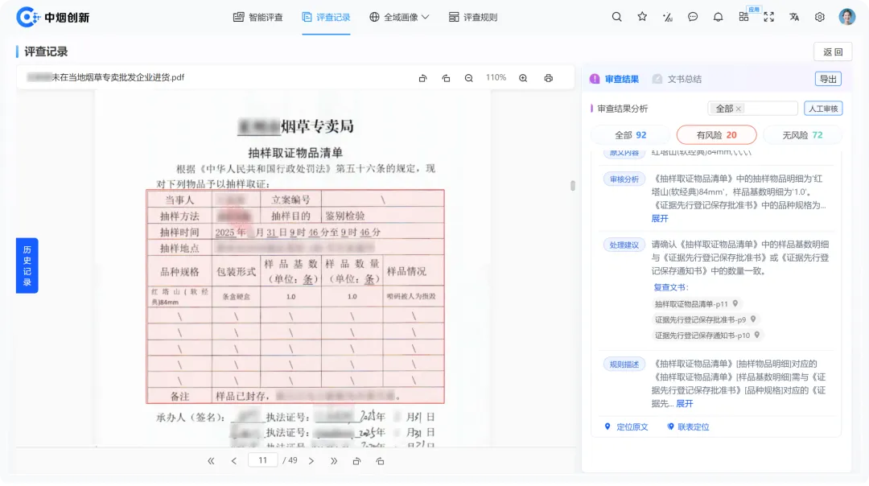Click 条盒硬盒 cell in document table
Screen dimensions: 869x486
pos(236,296)
